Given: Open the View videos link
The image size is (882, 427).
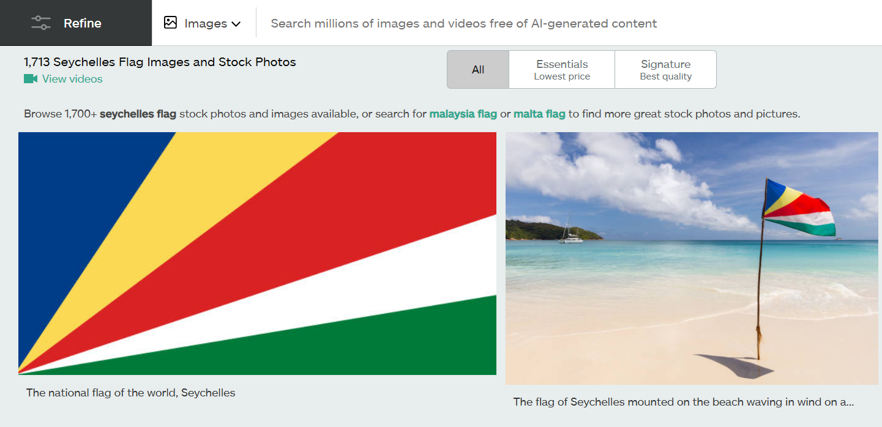Looking at the screenshot, I should [x=72, y=79].
